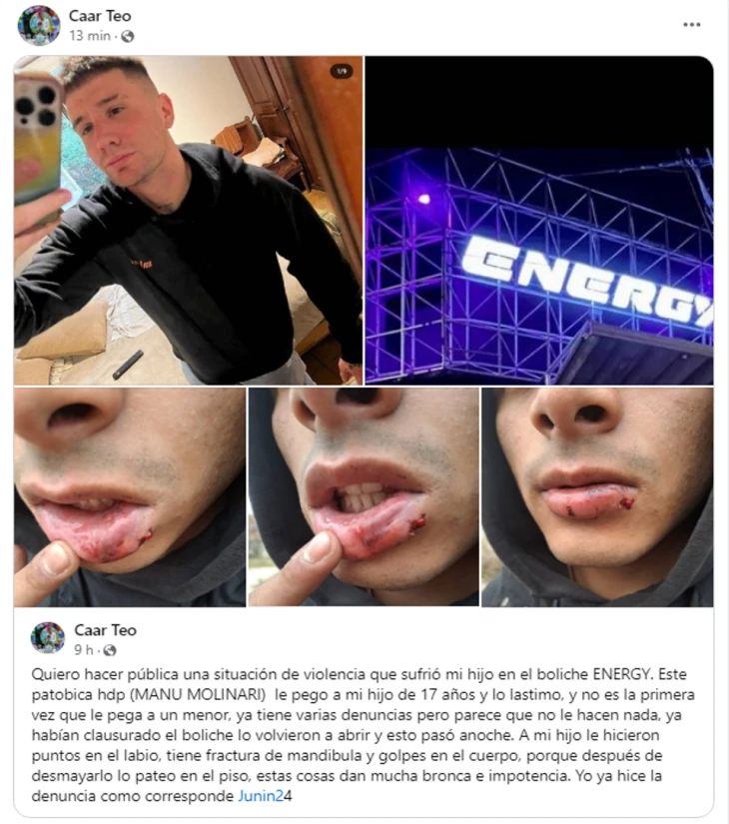
Task: Open the top Caar Teo profile name
Action: tap(100, 16)
